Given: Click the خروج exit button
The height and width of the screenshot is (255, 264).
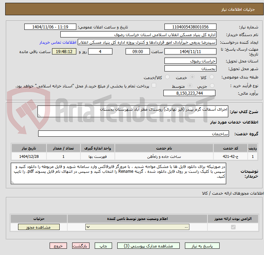Looking at the screenshot, I should (58, 246).
